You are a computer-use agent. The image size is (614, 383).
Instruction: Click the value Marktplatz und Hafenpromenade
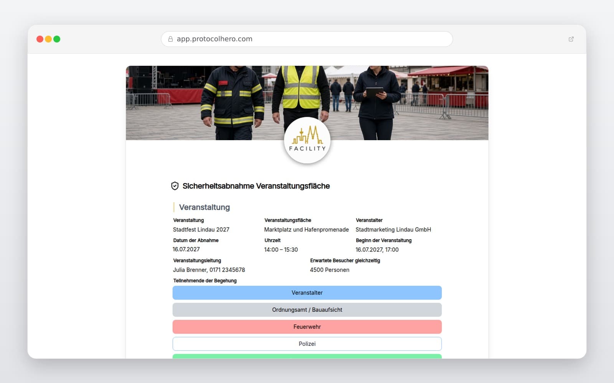307,229
